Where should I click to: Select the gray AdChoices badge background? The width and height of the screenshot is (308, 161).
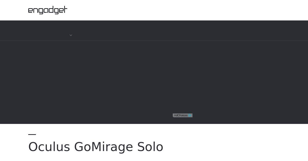[182, 116]
